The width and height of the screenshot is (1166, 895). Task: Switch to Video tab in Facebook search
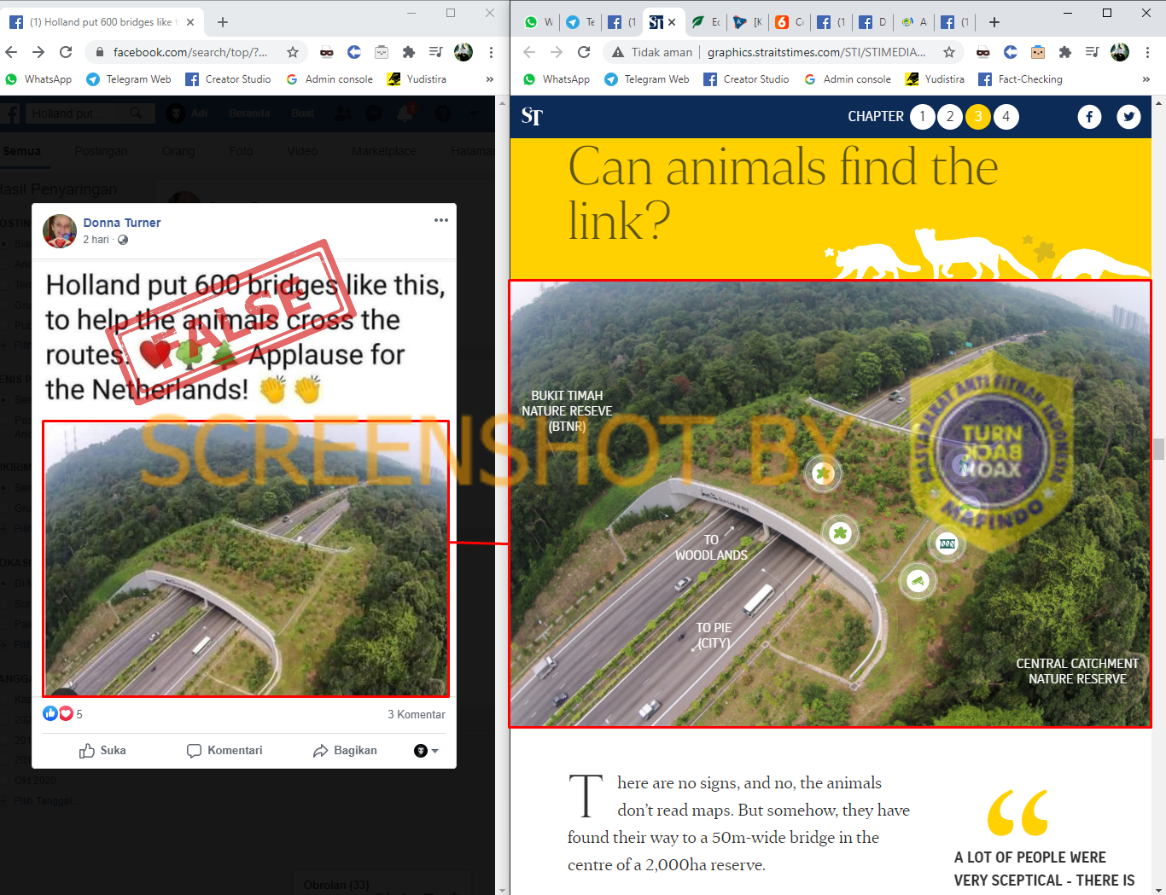[x=302, y=151]
